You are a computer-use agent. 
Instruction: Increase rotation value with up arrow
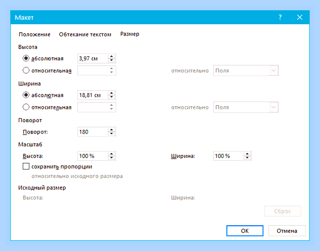[111, 130]
